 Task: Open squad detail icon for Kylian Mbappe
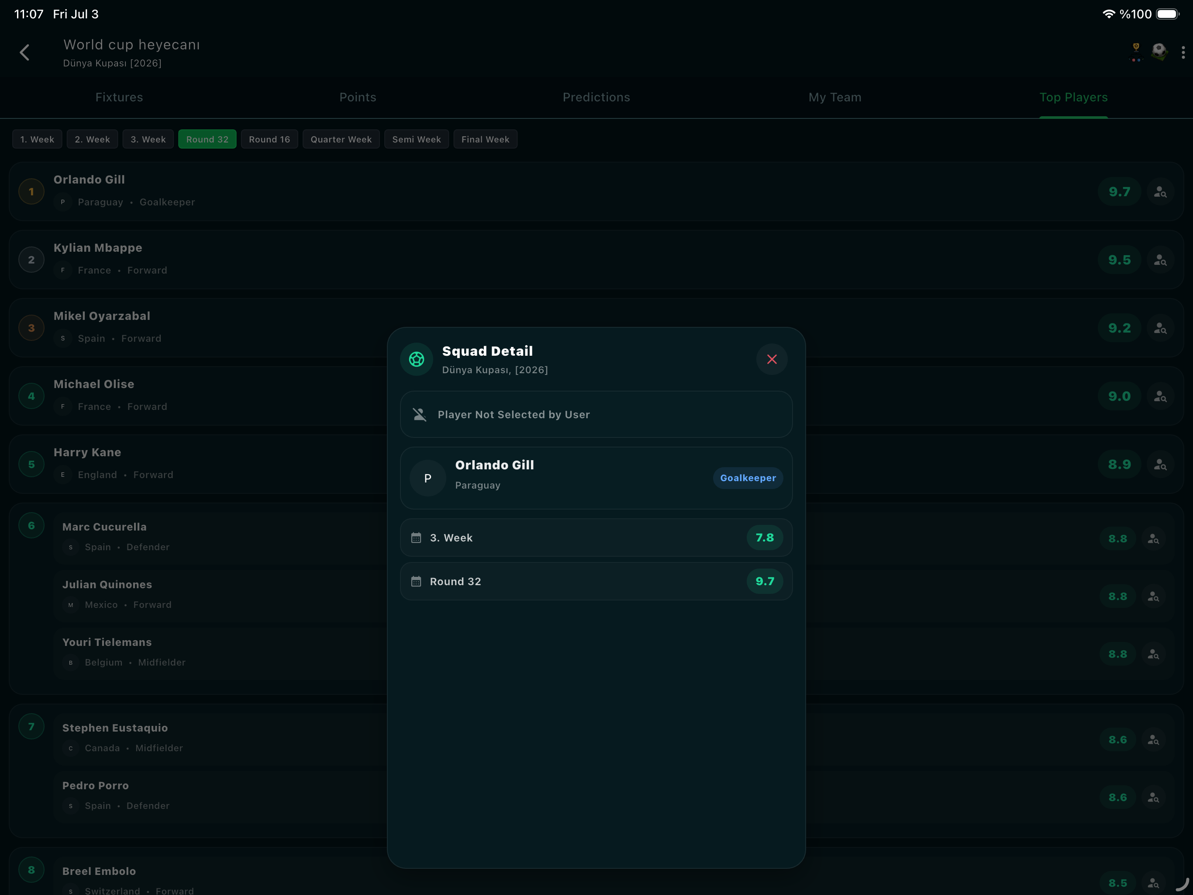(1160, 260)
